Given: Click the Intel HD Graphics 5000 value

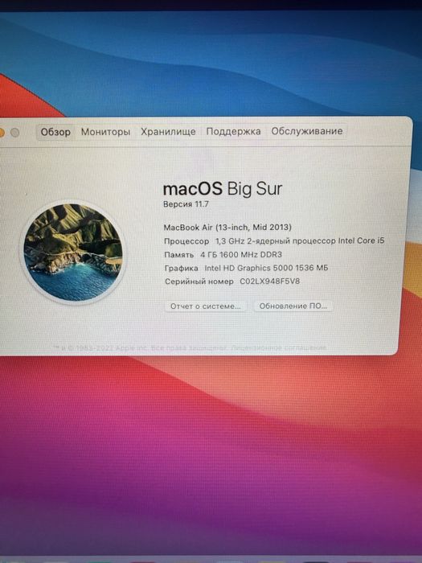Looking at the screenshot, I should 266,268.
